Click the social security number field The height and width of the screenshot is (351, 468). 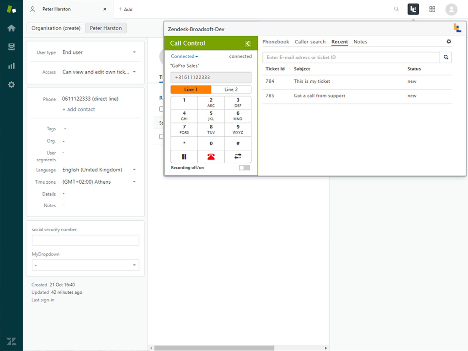(x=85, y=240)
